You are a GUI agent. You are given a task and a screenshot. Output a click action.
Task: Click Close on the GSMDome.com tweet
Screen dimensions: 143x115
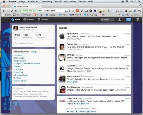[x=127, y=99]
